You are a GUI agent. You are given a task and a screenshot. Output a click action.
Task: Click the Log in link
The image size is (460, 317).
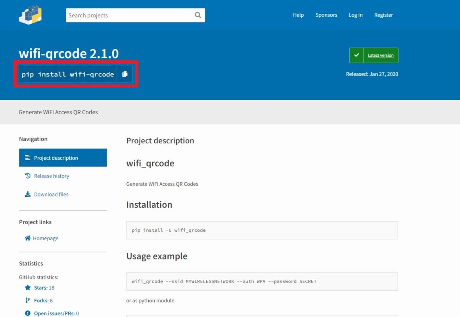click(355, 15)
